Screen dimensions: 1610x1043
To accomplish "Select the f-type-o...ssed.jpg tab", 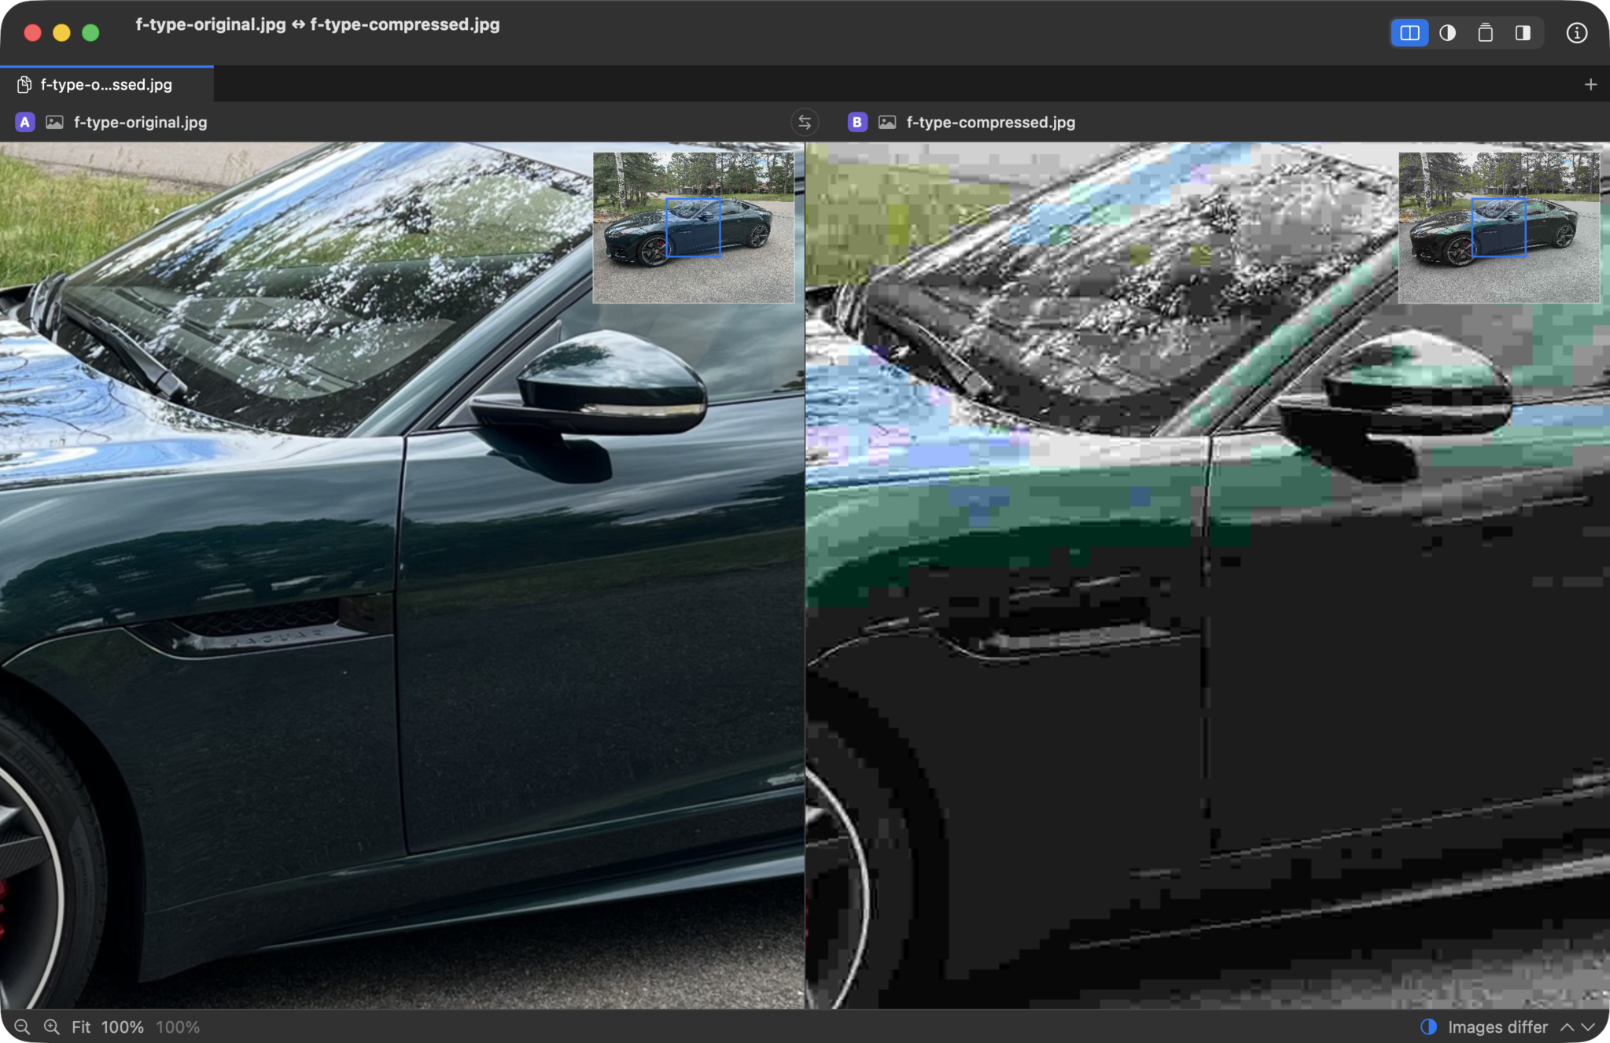I will (x=106, y=84).
